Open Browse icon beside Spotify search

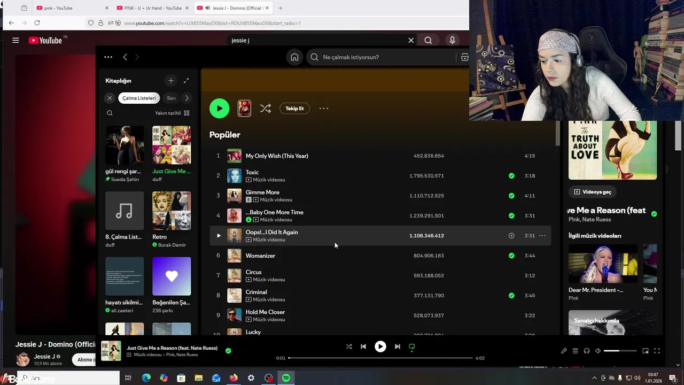pos(464,57)
